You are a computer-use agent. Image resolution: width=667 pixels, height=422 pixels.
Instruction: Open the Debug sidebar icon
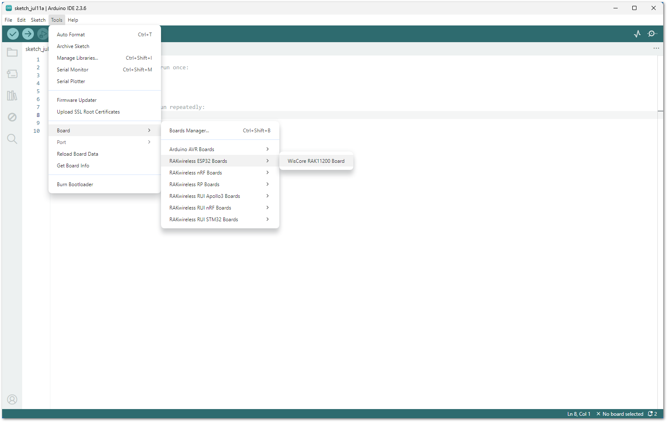click(x=12, y=117)
